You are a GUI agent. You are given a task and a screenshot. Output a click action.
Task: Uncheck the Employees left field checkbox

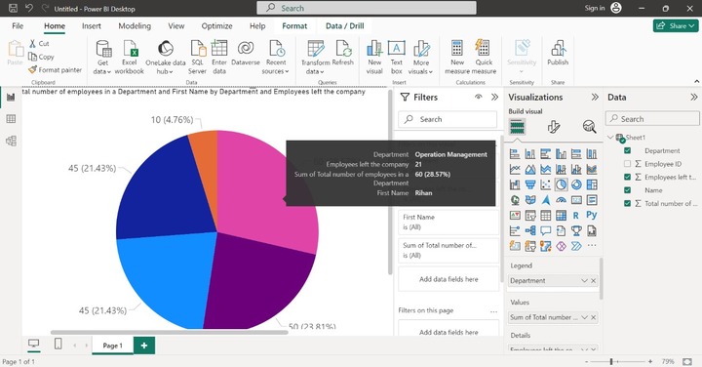click(627, 177)
